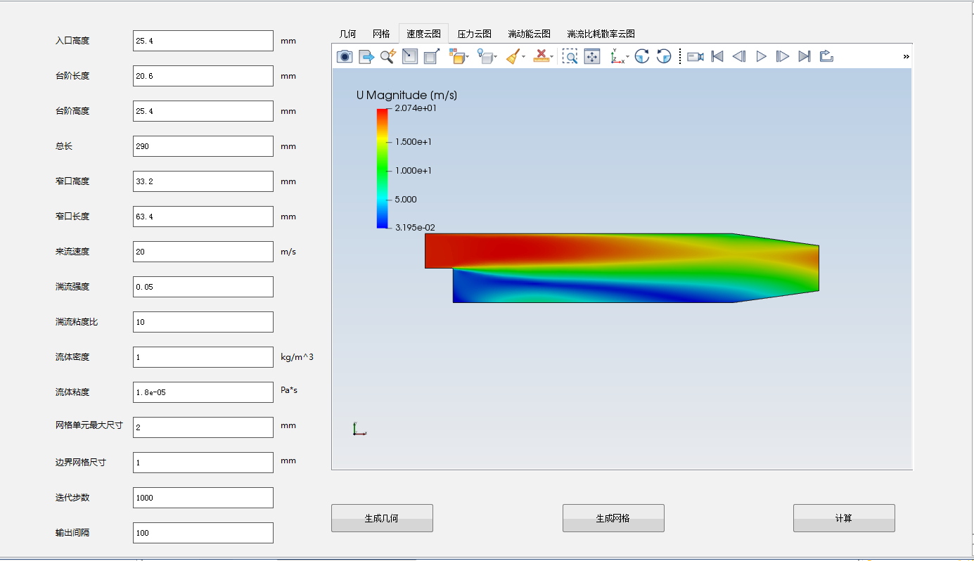Switch to the 网格 tab
This screenshot has height=561, width=974.
381,34
